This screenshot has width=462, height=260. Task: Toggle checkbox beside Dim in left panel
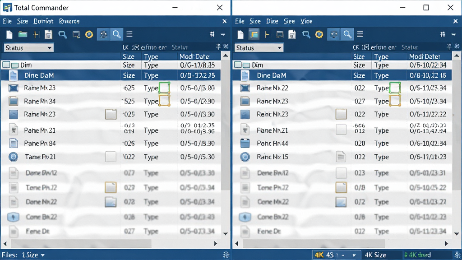click(6, 65)
